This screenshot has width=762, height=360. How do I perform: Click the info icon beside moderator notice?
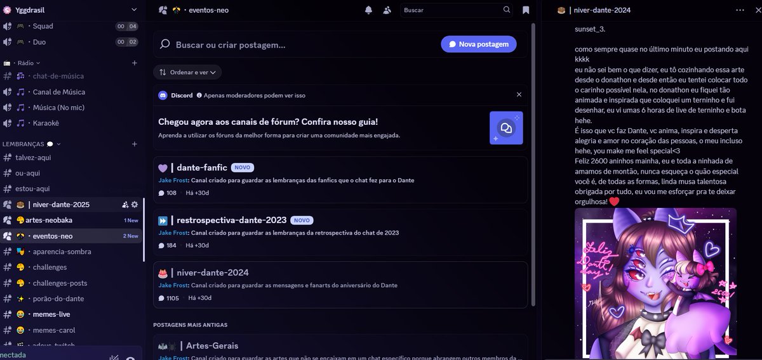tap(199, 95)
